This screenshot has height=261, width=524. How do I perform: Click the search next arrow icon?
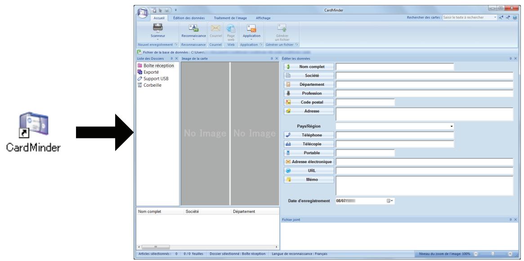[508, 18]
